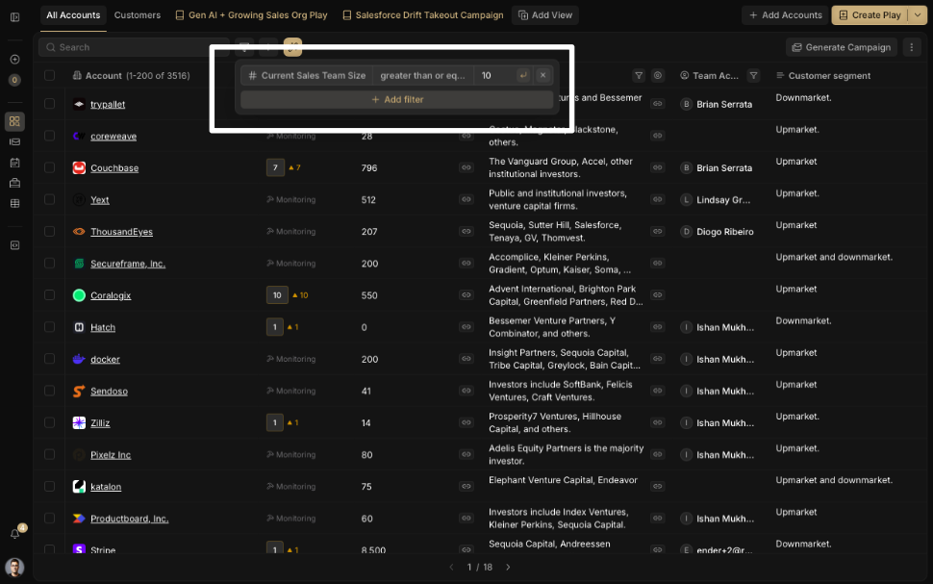Collapse the left sidebar panel icon
The height and width of the screenshot is (584, 933).
[14, 16]
